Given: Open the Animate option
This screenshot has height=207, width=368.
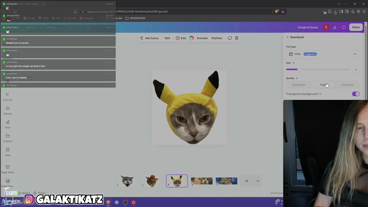Looking at the screenshot, I should pos(202,38).
